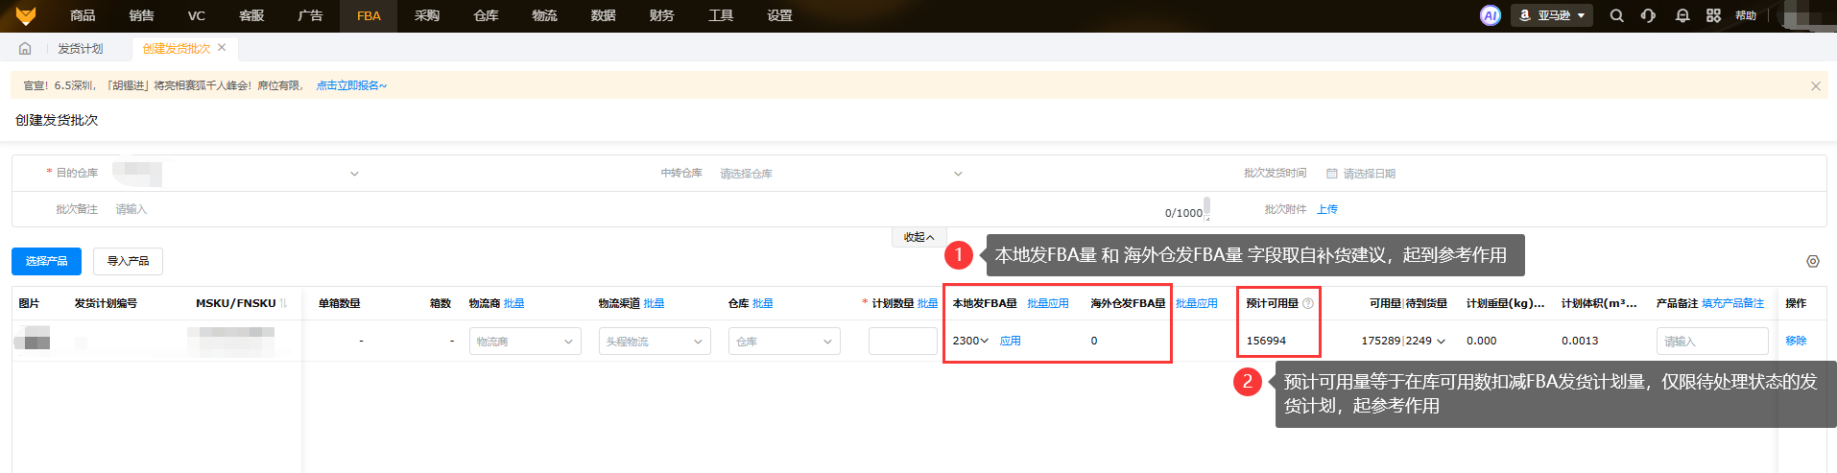Open the 仓库 dropdown in the row
Viewport: 1837px width, 473px height.
(784, 342)
